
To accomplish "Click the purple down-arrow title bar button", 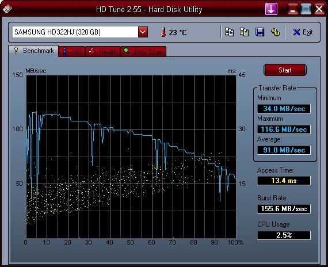I will pos(271,9).
